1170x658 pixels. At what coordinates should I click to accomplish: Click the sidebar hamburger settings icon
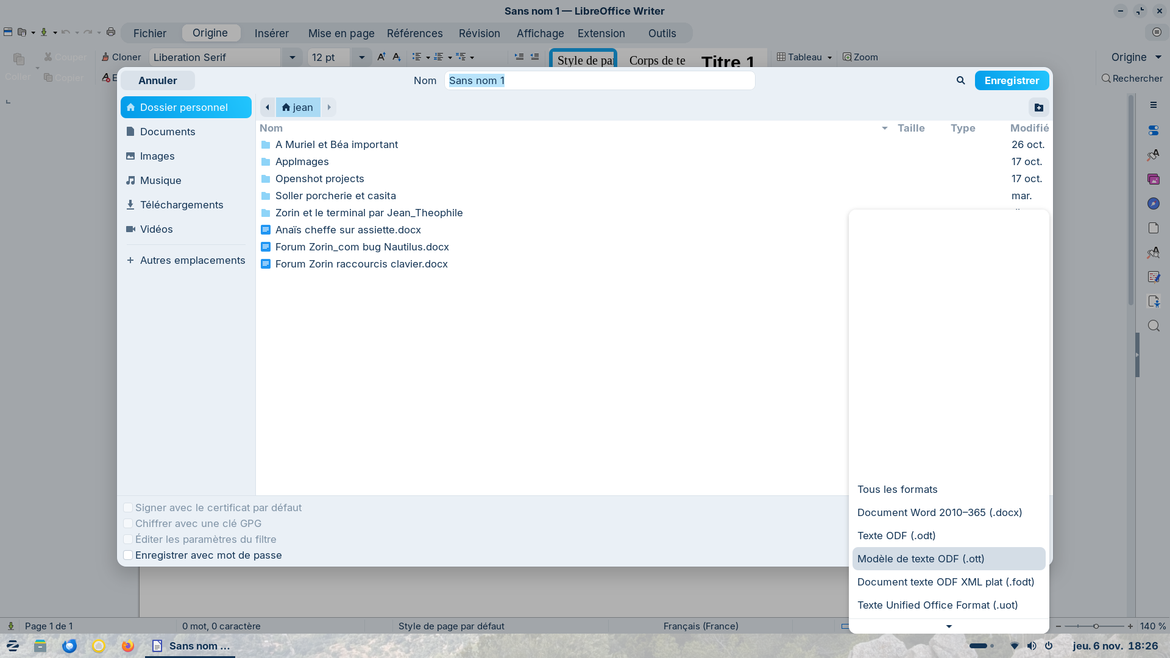point(1153,105)
